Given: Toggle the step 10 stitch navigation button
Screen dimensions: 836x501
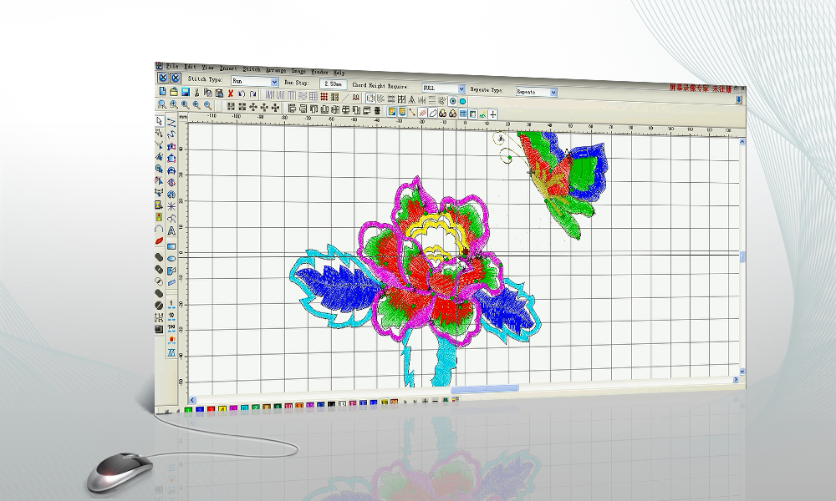Looking at the screenshot, I should pyautogui.click(x=171, y=317).
